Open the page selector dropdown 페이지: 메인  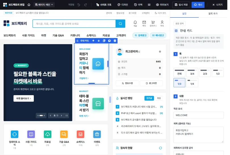[44, 5]
